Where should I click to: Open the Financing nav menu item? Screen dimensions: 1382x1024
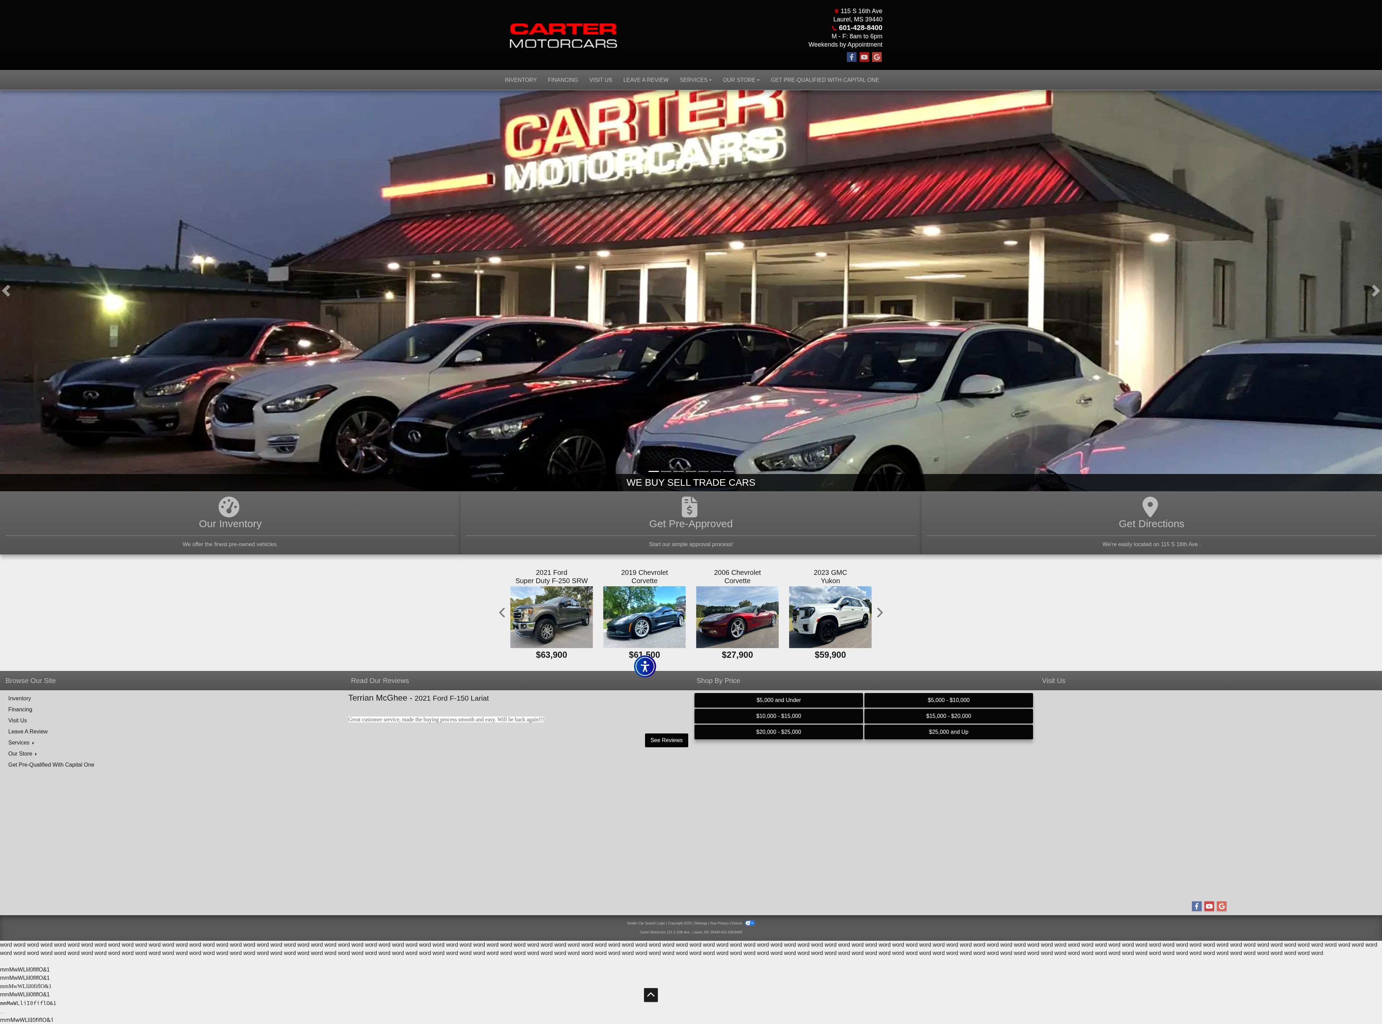point(563,80)
